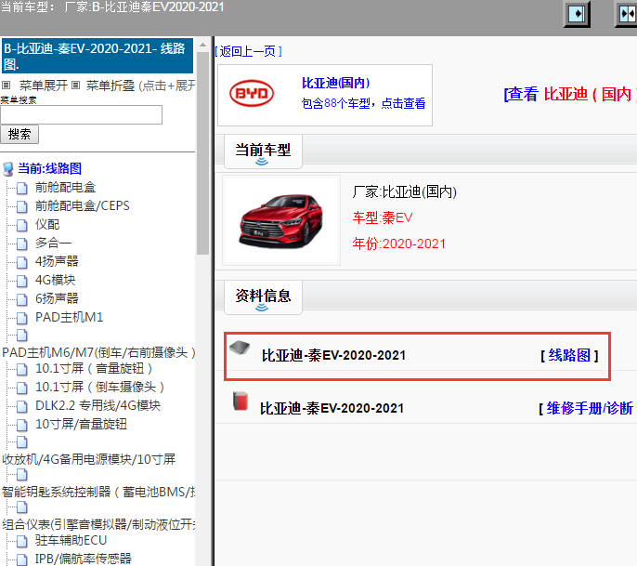Click the page icon next to 前舱配电盒/CEPS

click(22, 206)
